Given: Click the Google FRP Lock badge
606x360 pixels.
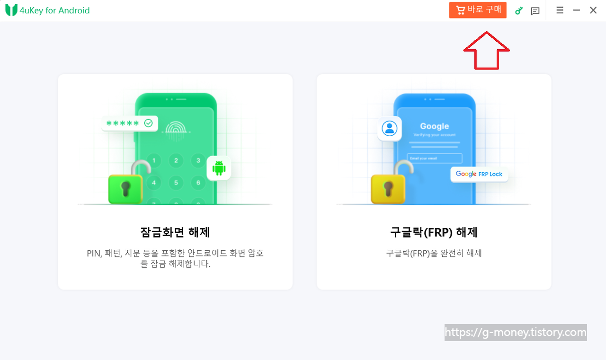Looking at the screenshot, I should tap(479, 174).
